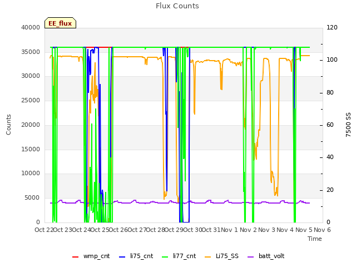Click the red wmp_cnt legend swatch
The image size is (356, 267).
coord(75,257)
